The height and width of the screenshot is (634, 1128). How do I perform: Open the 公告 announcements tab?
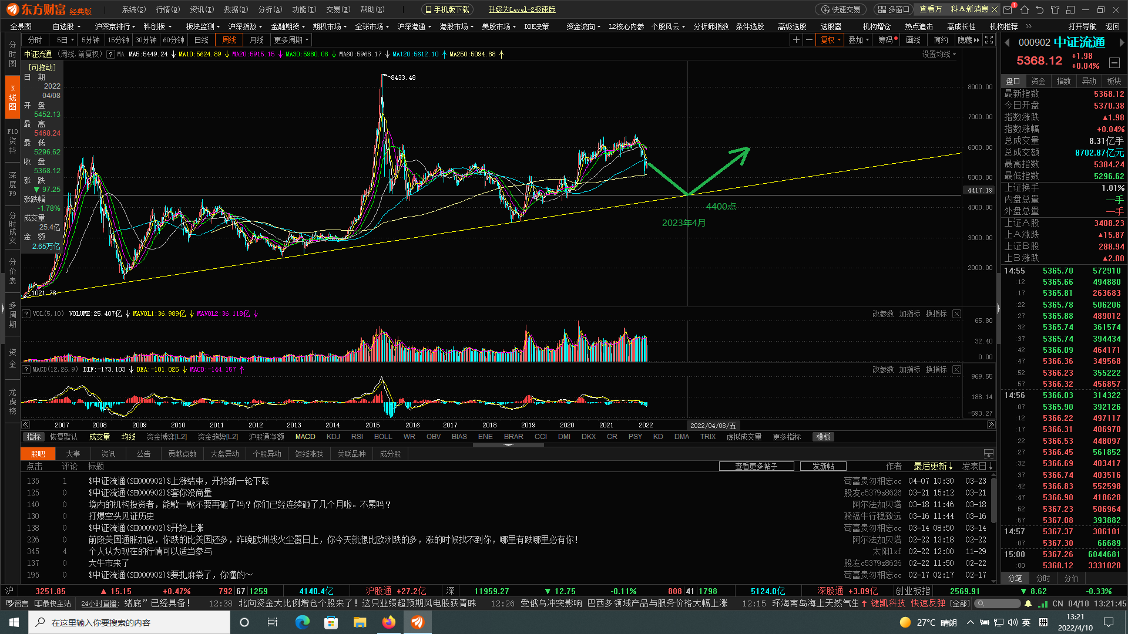(143, 454)
